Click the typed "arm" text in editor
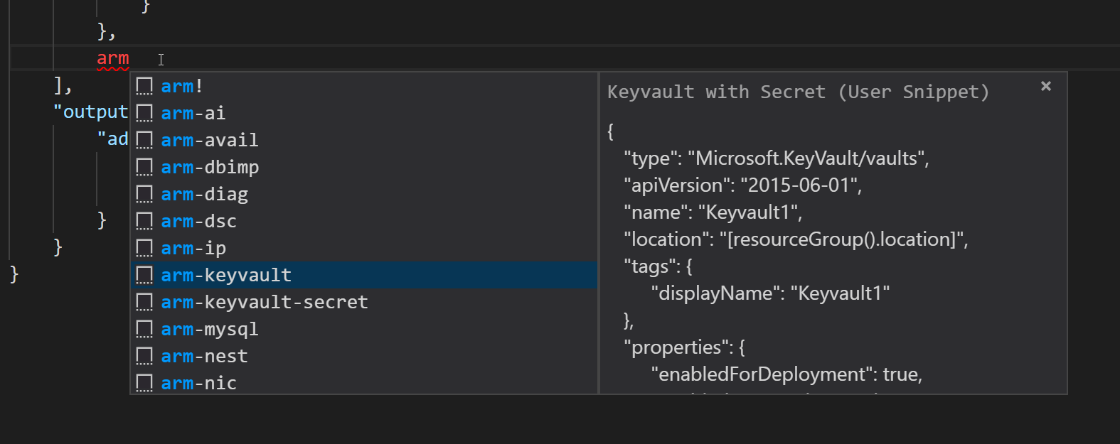Screen dimensions: 1120x444 (x=113, y=58)
